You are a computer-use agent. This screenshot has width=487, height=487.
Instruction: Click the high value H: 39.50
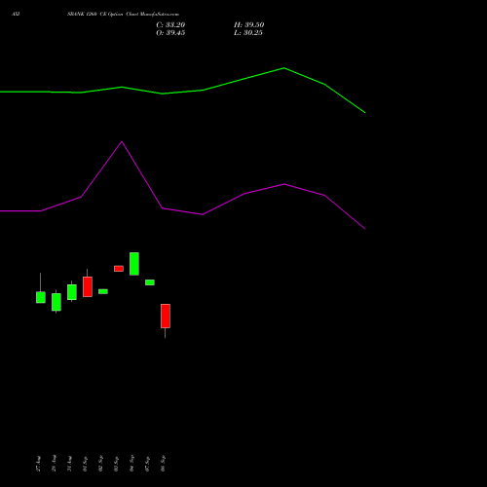click(x=248, y=25)
